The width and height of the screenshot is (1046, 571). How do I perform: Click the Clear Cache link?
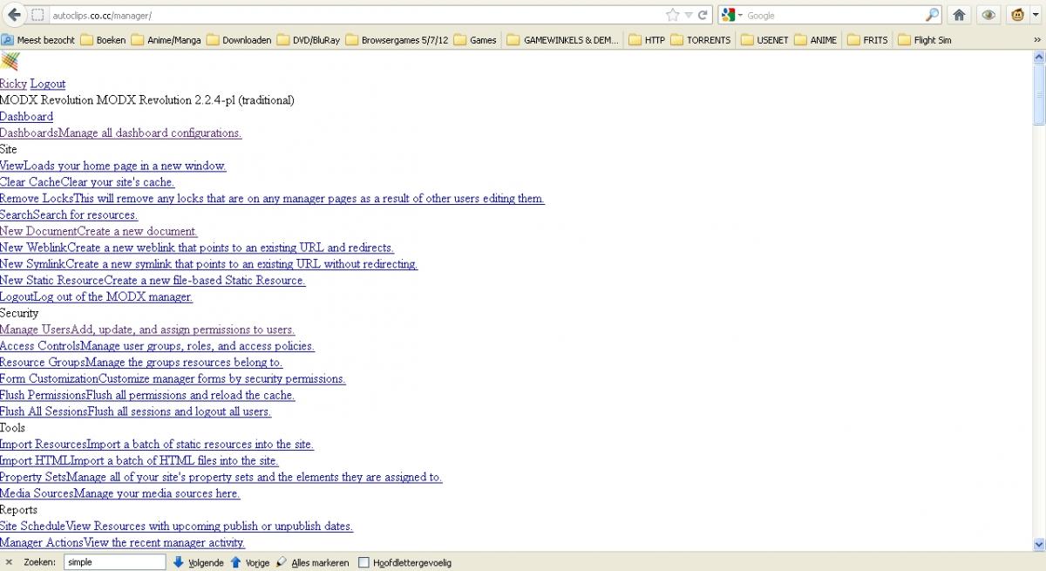point(87,182)
